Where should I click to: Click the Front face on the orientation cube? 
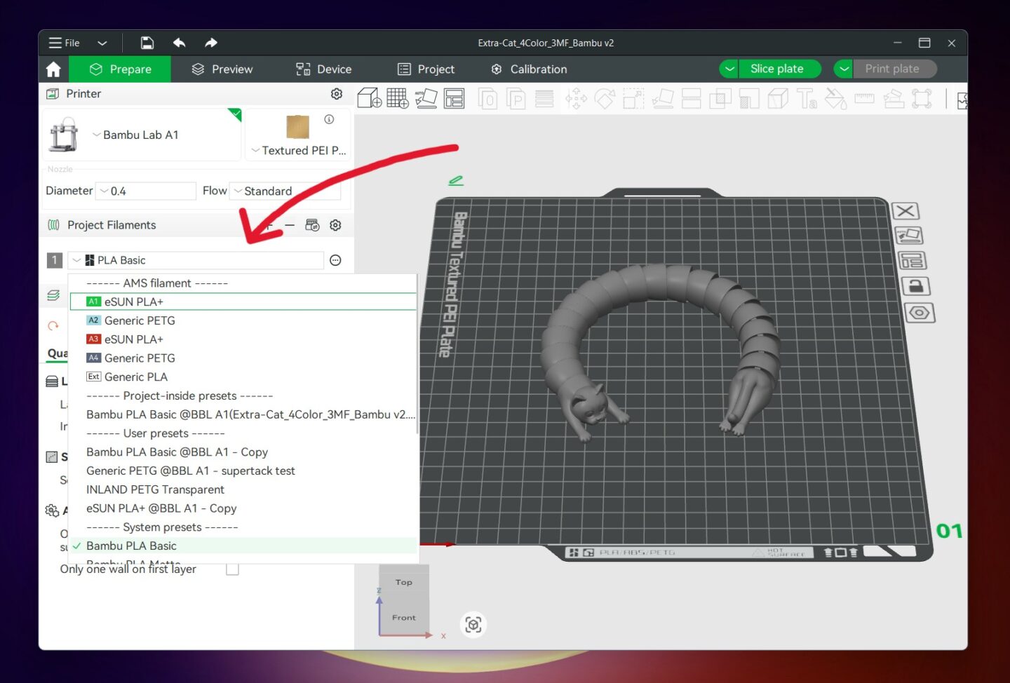pyautogui.click(x=403, y=617)
